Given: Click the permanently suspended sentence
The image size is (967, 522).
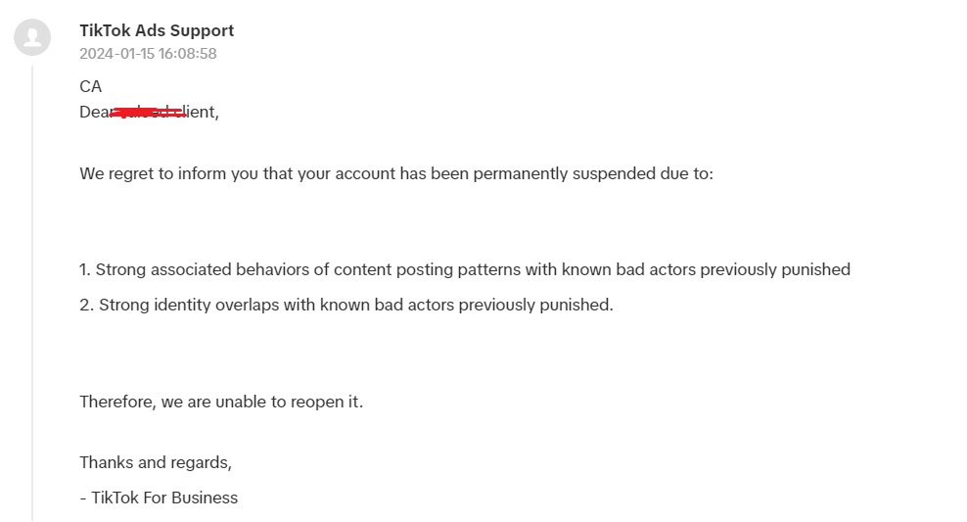Looking at the screenshot, I should (396, 174).
